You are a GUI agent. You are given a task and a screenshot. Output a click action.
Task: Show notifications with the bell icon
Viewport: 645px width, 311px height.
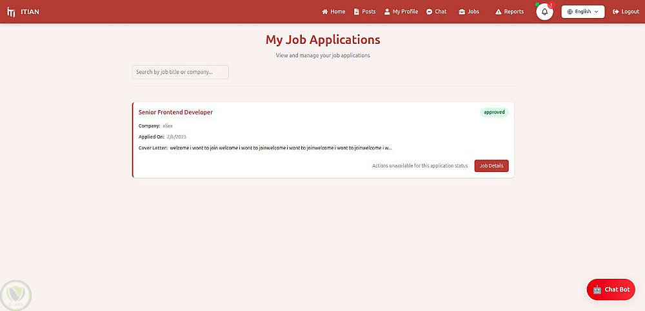[544, 12]
